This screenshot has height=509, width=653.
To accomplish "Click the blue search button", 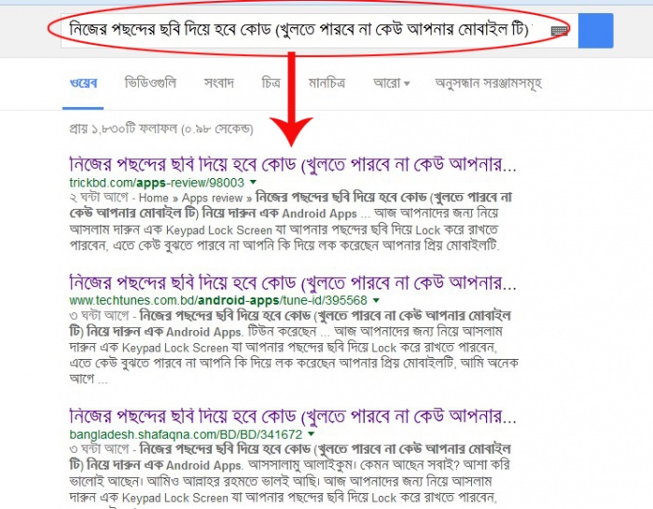I will [x=595, y=31].
